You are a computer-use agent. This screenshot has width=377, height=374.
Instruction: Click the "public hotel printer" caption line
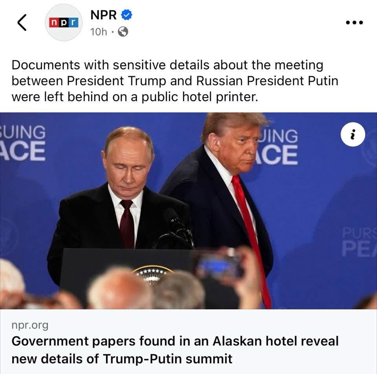pos(135,97)
